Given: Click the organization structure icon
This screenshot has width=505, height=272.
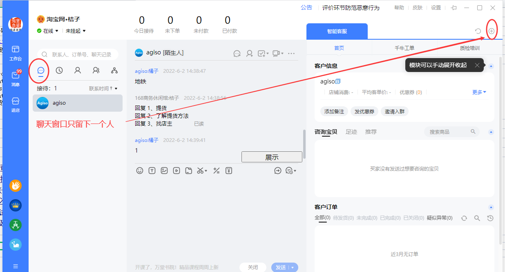Looking at the screenshot, I should (114, 70).
